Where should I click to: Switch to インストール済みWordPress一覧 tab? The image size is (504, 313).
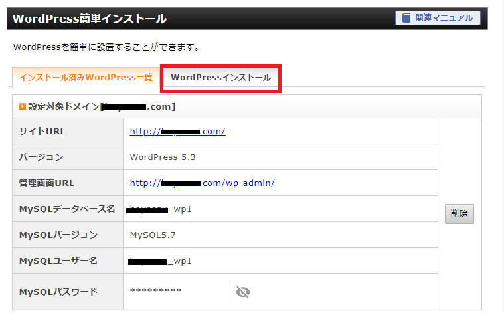click(86, 78)
